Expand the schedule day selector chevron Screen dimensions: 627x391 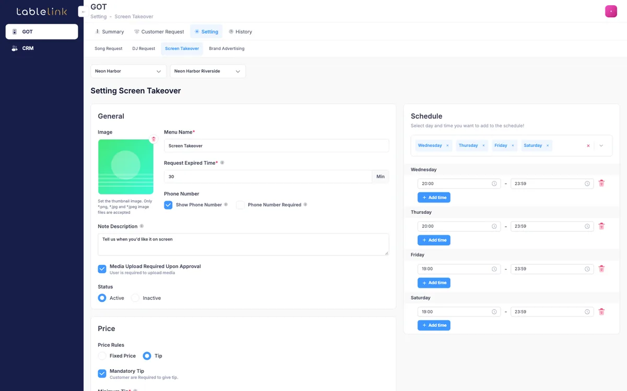click(601, 146)
